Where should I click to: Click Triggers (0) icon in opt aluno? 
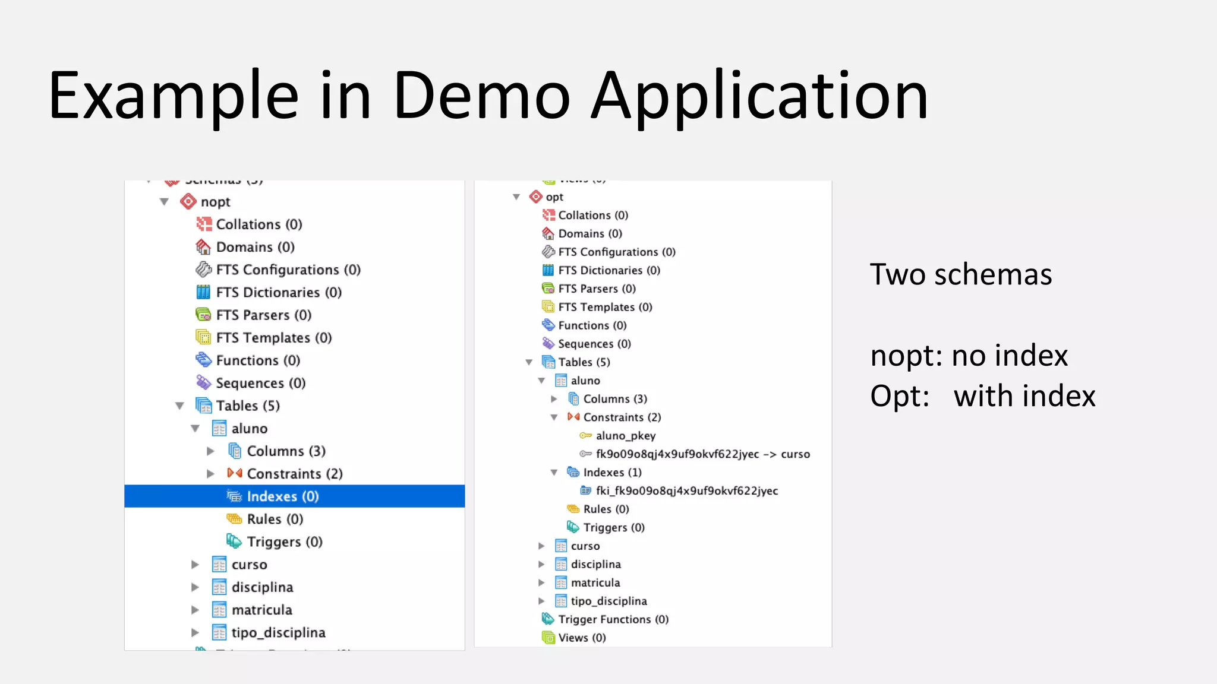(x=573, y=527)
